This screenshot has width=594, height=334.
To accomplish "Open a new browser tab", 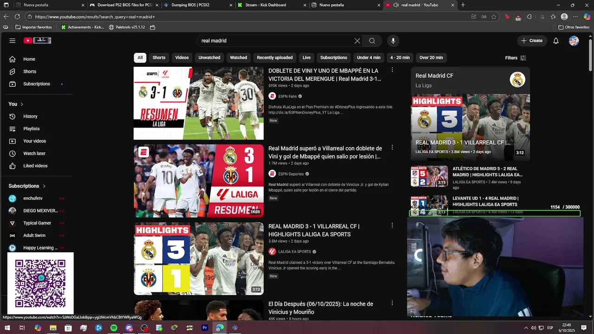I will (463, 5).
